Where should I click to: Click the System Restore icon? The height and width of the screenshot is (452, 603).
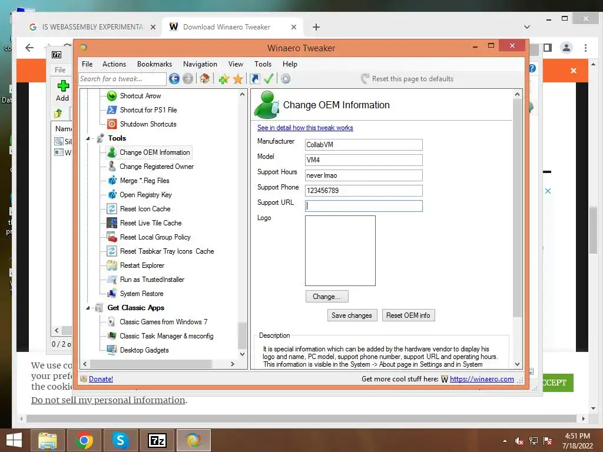[x=112, y=294]
